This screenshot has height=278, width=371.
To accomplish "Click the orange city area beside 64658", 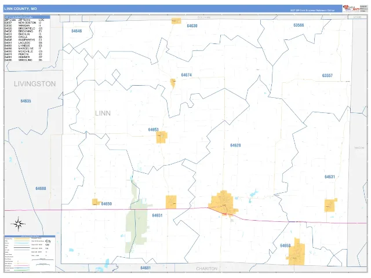I will (x=296, y=252).
